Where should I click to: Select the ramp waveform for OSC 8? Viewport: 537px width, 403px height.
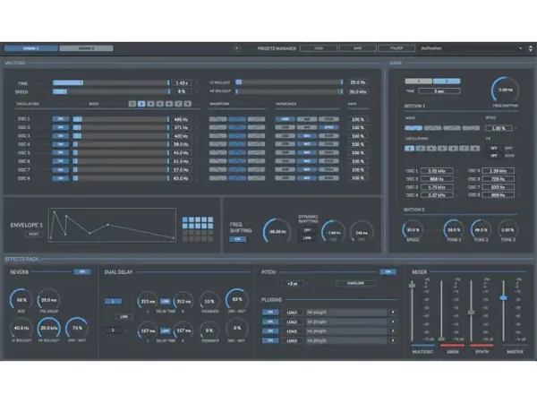tap(256, 178)
